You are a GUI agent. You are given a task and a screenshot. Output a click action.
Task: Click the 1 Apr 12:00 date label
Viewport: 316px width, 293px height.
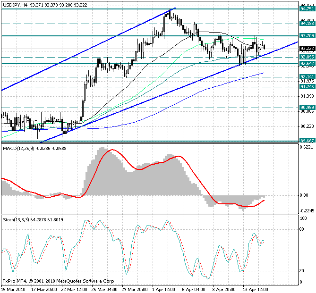[x=164, y=290]
